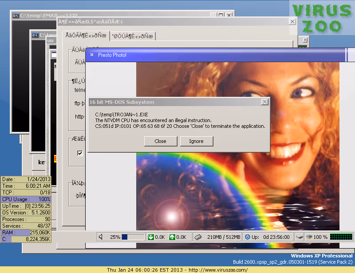Click the Processes 90 row
The width and height of the screenshot is (355, 273).
tap(26, 219)
